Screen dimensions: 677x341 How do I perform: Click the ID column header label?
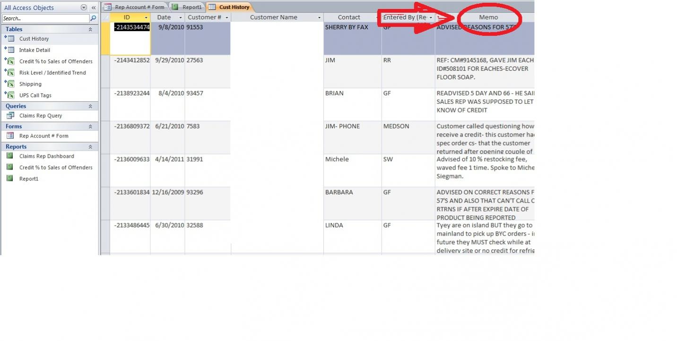click(x=127, y=17)
